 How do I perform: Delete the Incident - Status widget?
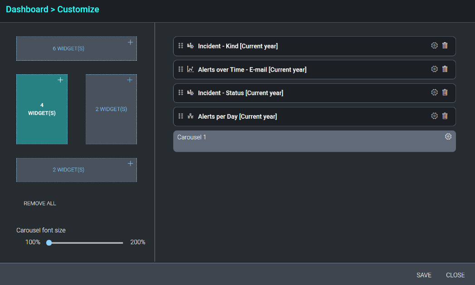click(x=445, y=92)
